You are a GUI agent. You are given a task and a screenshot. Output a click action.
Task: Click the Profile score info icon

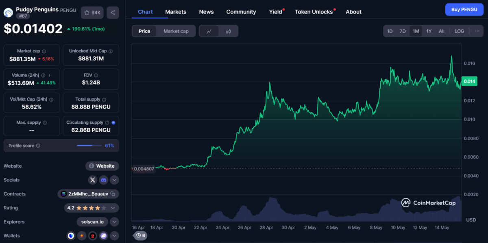point(38,146)
